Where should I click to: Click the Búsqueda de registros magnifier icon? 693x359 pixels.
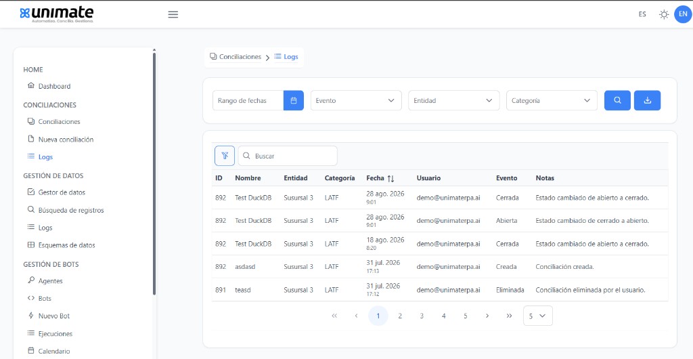[x=31, y=209]
